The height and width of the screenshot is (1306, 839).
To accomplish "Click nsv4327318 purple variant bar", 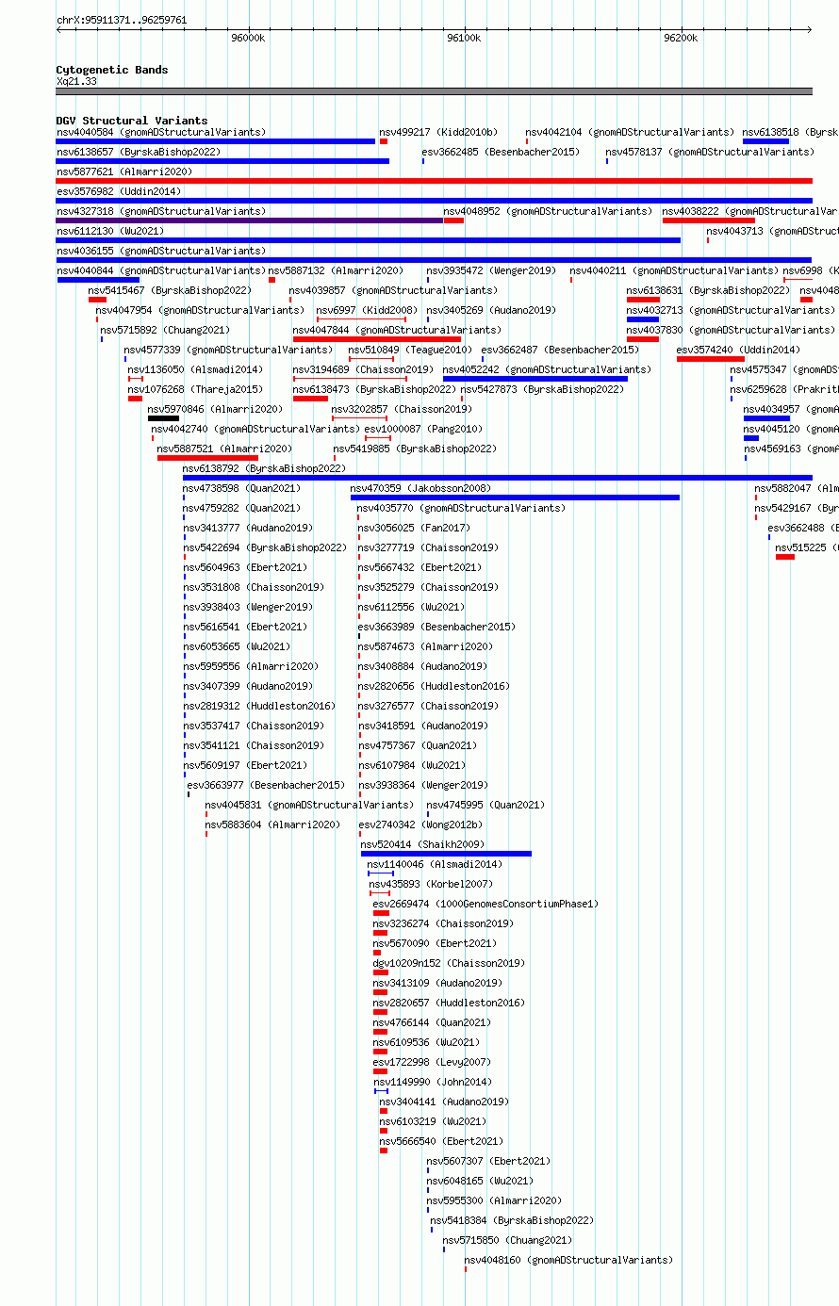I will click(x=250, y=220).
